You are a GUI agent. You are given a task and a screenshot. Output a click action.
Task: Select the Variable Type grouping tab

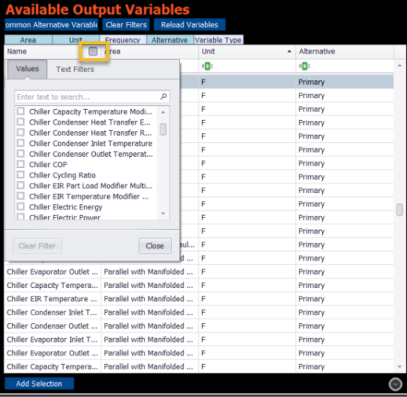[x=218, y=40]
